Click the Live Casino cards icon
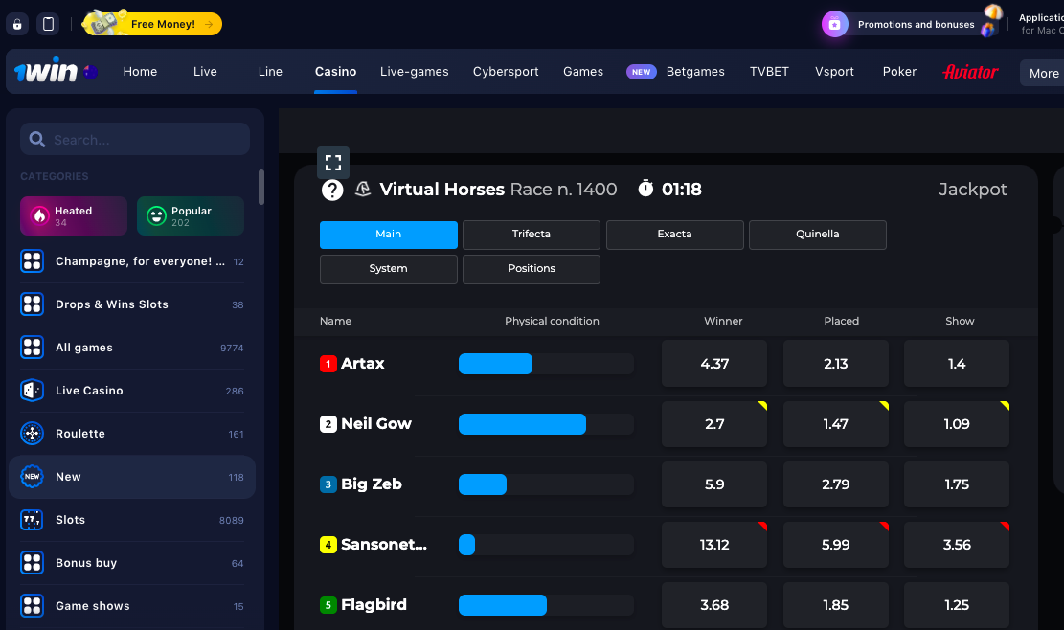Viewport: 1064px width, 630px height. point(32,390)
